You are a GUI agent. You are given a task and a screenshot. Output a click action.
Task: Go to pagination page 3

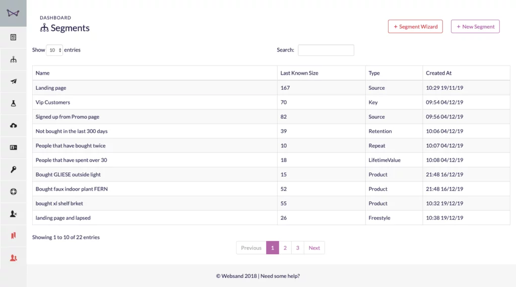click(297, 248)
